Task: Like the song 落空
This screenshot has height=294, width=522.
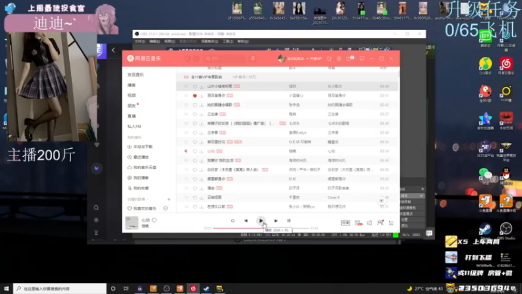Action: tap(194, 188)
